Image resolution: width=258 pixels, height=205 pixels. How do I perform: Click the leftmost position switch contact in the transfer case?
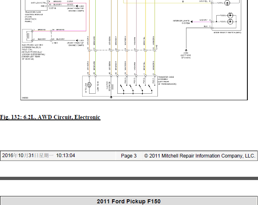click(122, 88)
